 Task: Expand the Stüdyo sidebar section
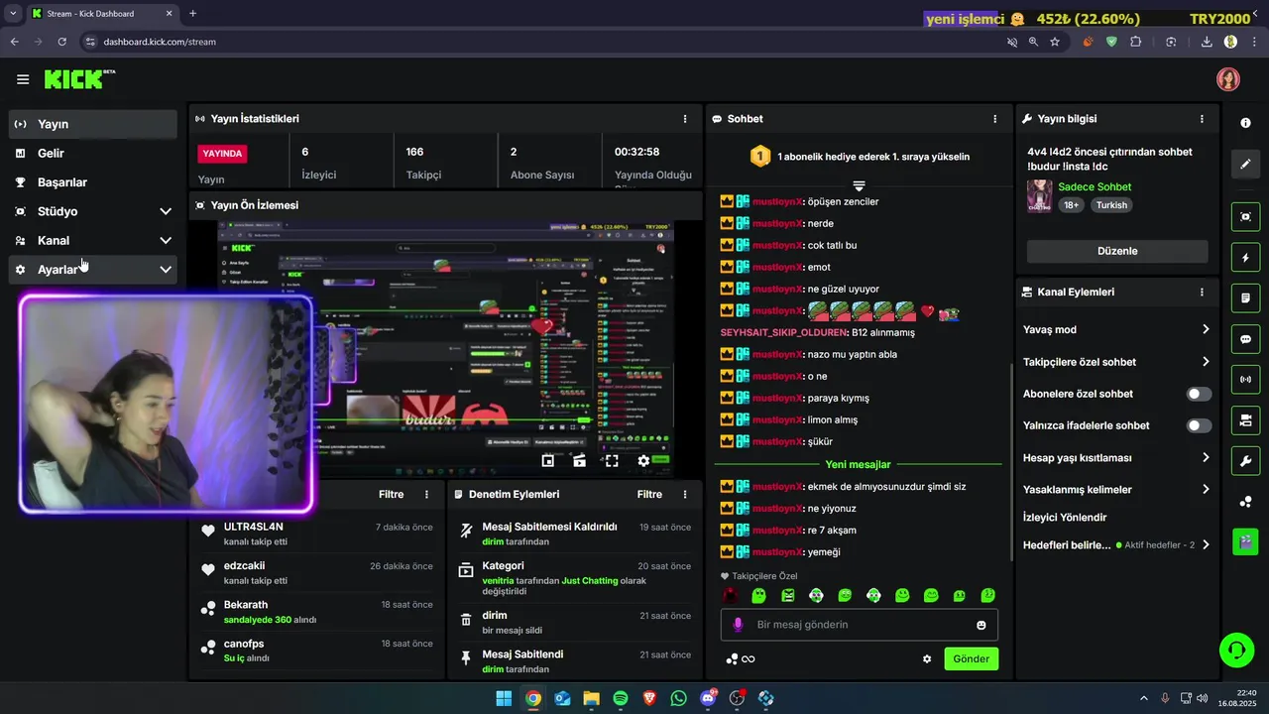[93, 211]
